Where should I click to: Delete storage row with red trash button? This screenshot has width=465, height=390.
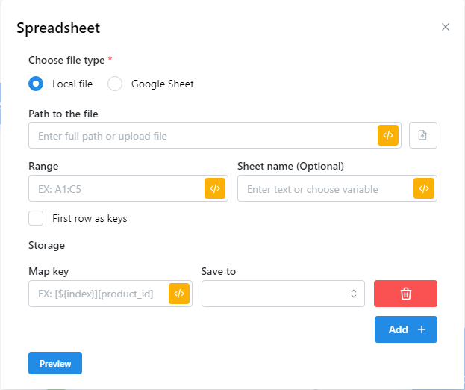pyautogui.click(x=405, y=294)
